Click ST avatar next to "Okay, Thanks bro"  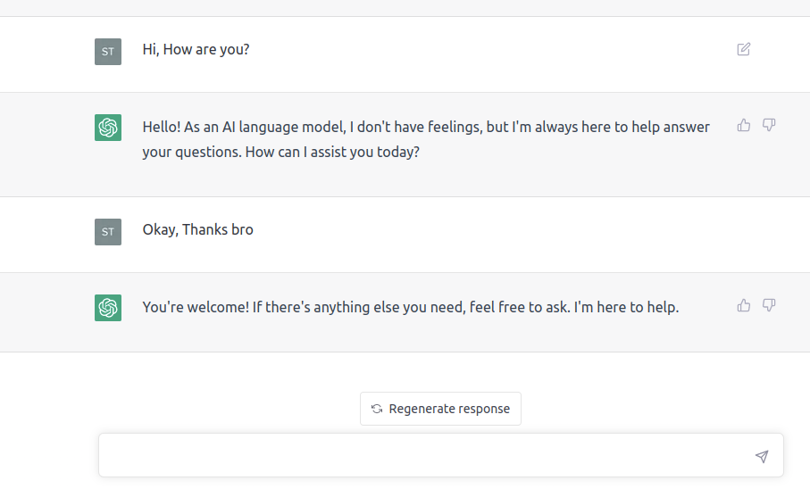[x=108, y=232]
